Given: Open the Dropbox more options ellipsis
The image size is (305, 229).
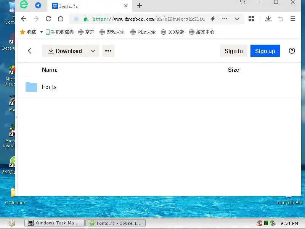Looking at the screenshot, I should [x=108, y=51].
